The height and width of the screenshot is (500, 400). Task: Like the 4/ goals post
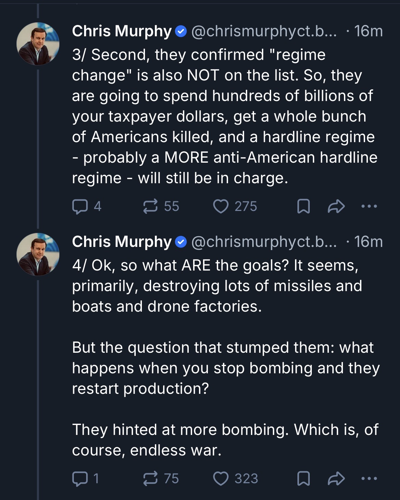point(221,479)
